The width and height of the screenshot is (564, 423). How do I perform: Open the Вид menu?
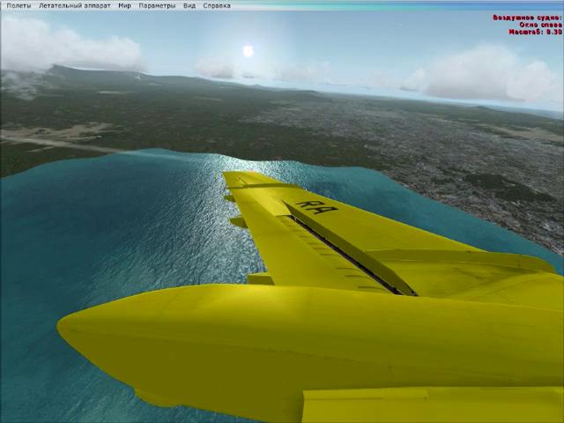[189, 5]
